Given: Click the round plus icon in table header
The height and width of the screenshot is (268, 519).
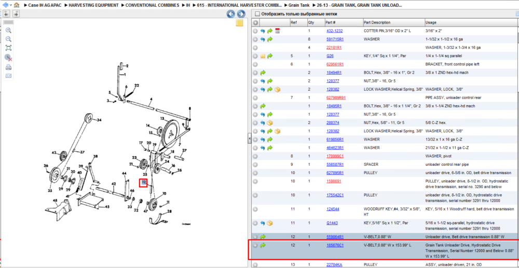Looking at the screenshot, I should click(x=255, y=22).
